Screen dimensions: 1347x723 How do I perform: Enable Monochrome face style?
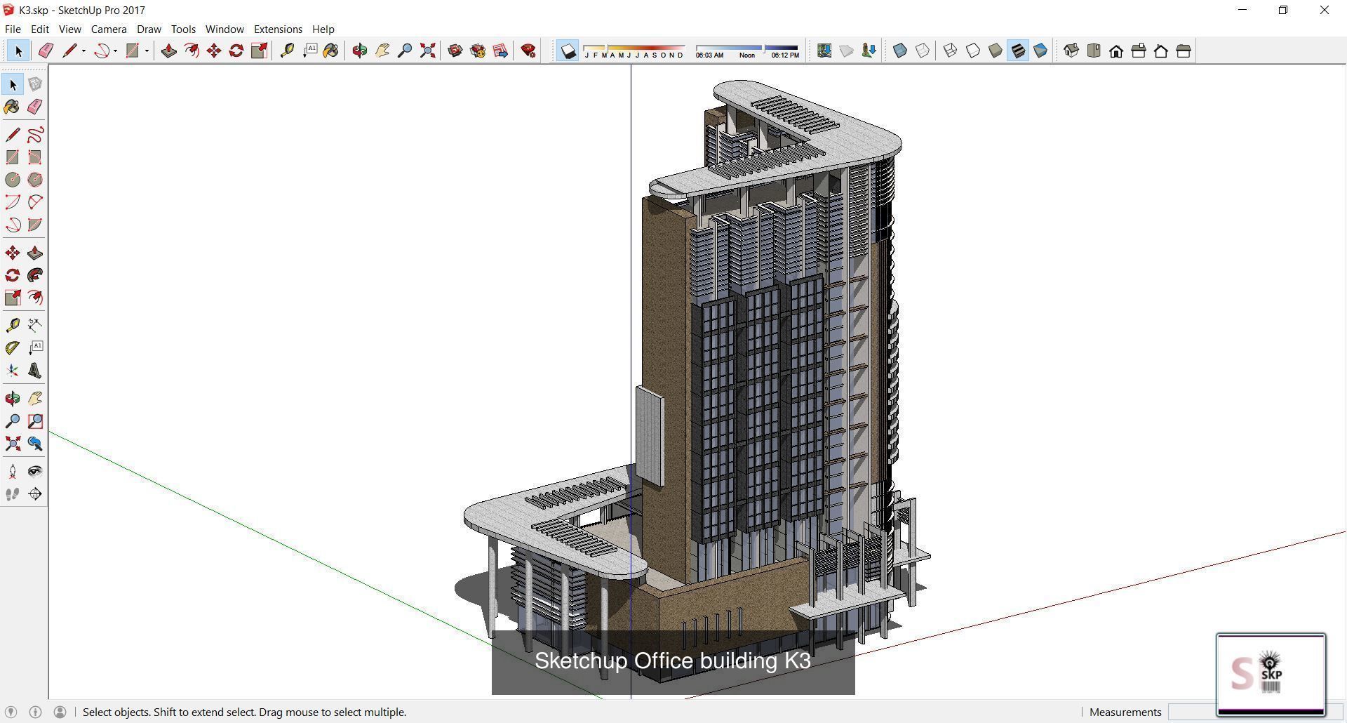pyautogui.click(x=1040, y=51)
